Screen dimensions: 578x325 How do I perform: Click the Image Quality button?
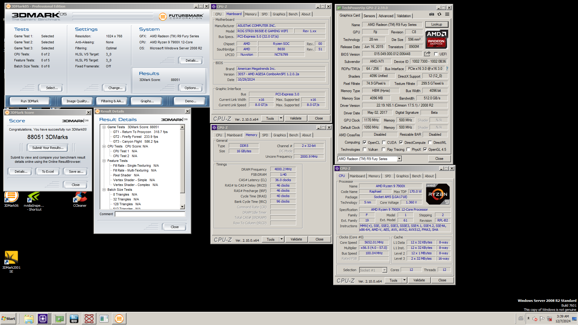click(78, 101)
